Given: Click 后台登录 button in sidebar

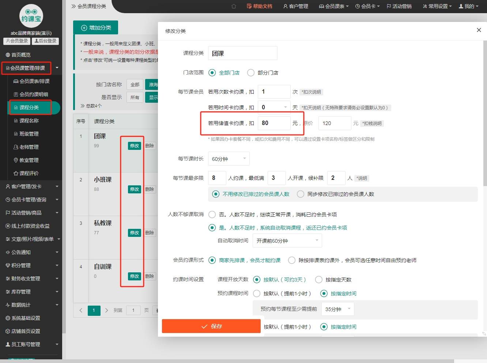Looking at the screenshot, I should 45,41.
